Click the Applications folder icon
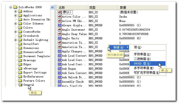Screen dimensions: 179x104 pos(20,15)
